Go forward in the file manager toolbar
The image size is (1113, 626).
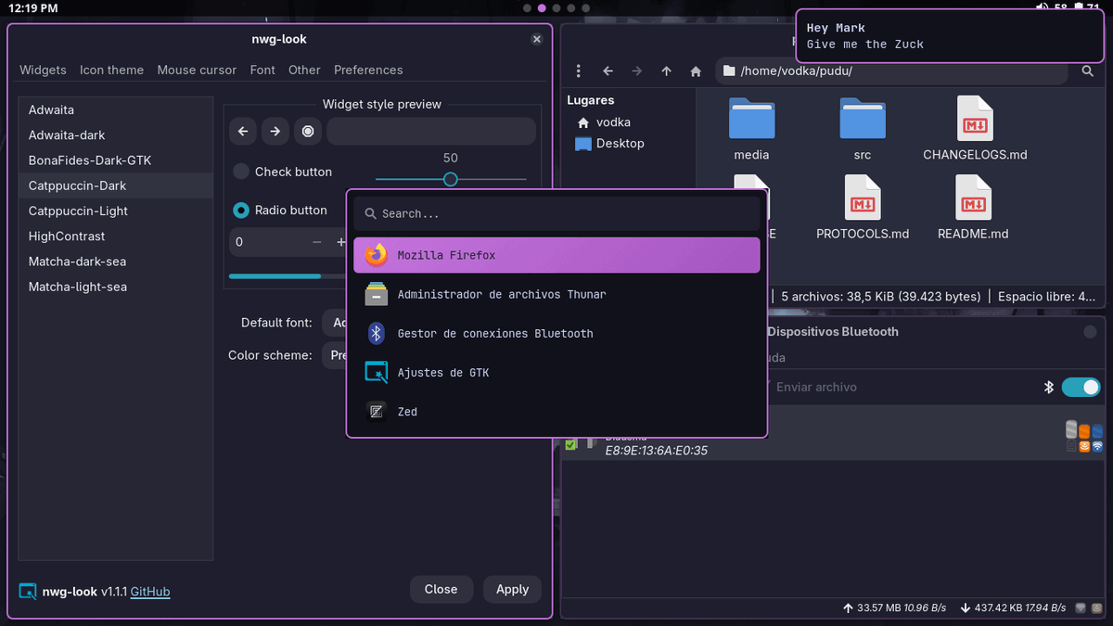point(637,70)
